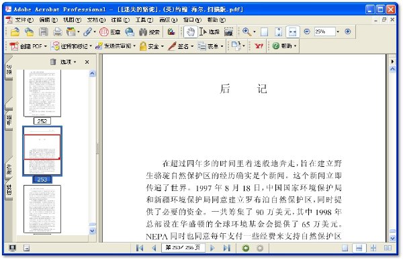This screenshot has width=403, height=260.
Task: Click the zoom out minus button
Action: (x=307, y=31)
